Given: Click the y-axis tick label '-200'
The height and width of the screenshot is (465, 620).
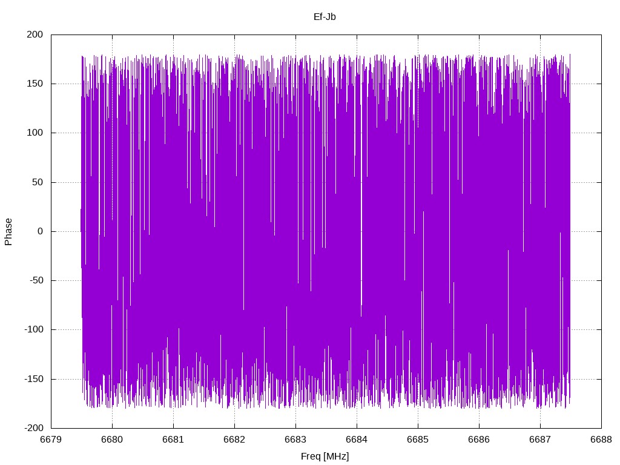Looking at the screenshot, I should point(34,428).
